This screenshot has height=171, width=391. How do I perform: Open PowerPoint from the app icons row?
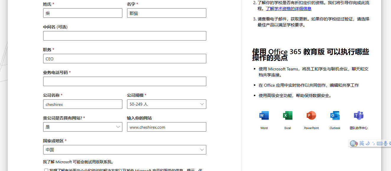tap(311, 116)
